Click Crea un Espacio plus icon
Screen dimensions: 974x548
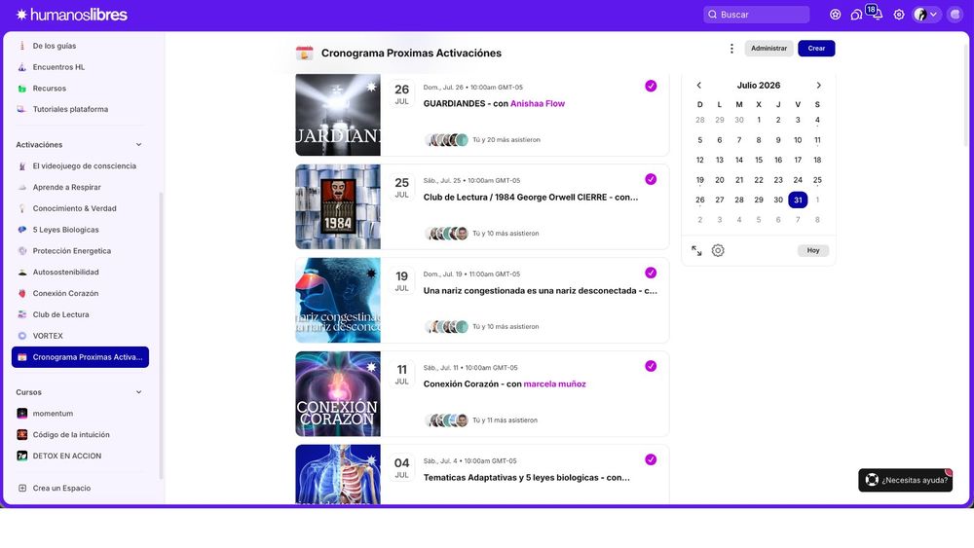pyautogui.click(x=22, y=488)
